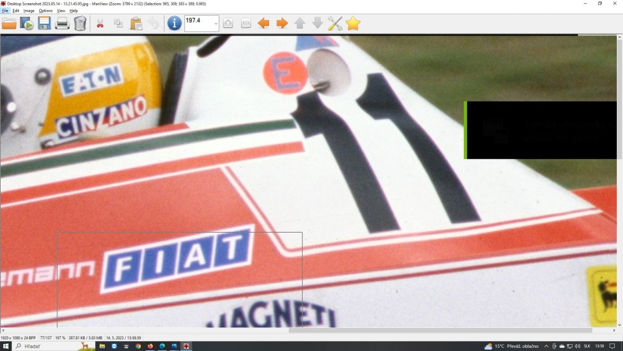Show image information (blue i icon)
This screenshot has width=623, height=351.
click(x=174, y=23)
